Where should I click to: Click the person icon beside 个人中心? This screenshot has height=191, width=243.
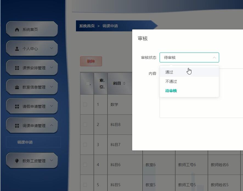(x=17, y=49)
